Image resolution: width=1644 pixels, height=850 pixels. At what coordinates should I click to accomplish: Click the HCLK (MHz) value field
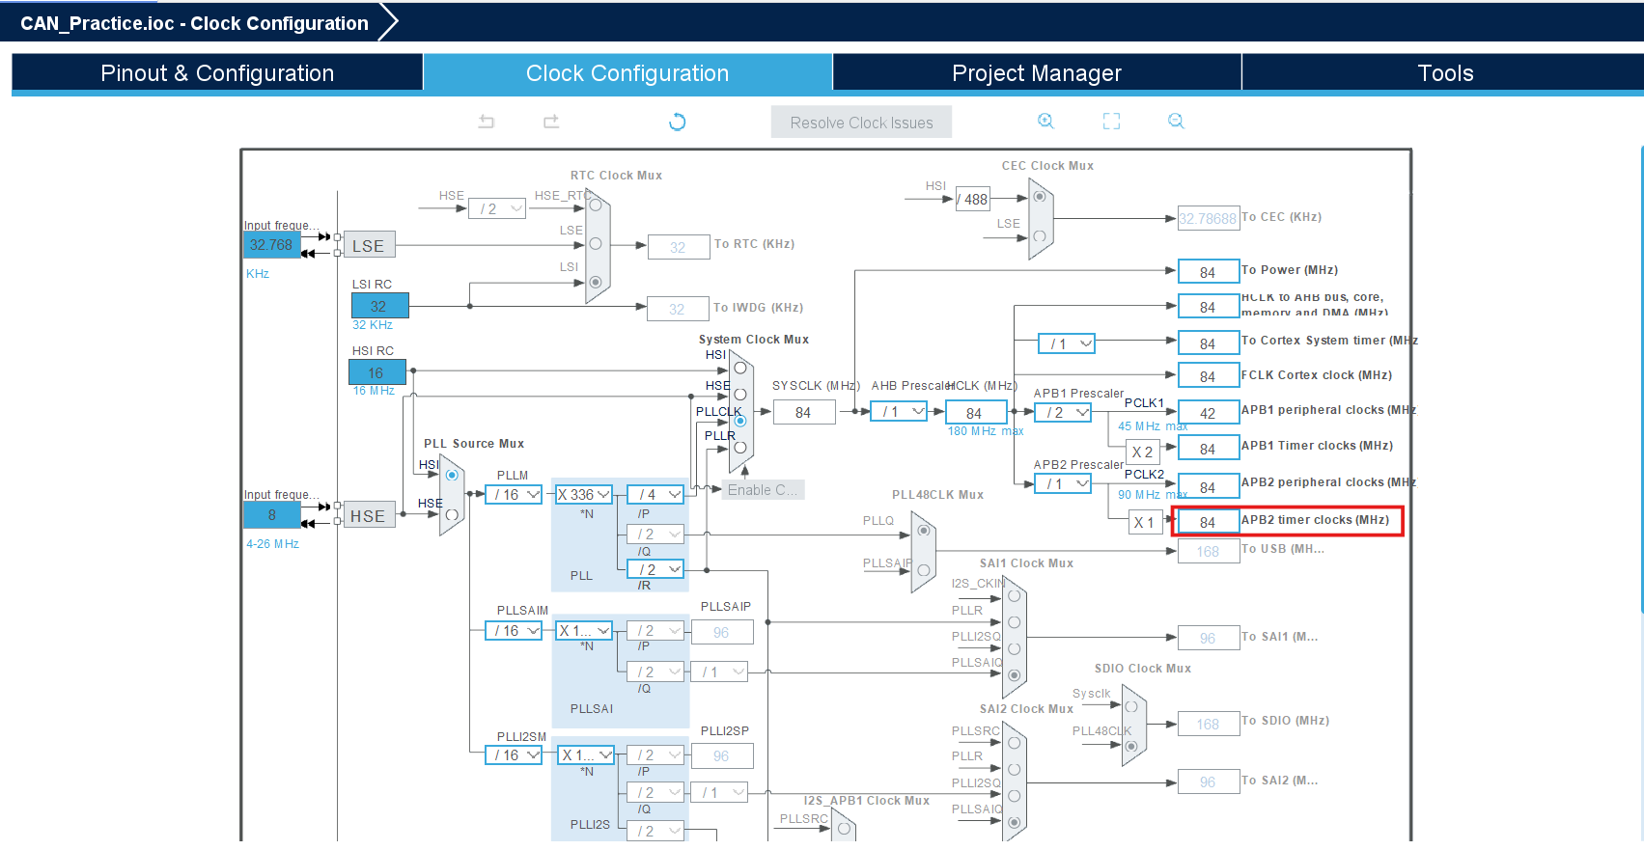(x=975, y=413)
